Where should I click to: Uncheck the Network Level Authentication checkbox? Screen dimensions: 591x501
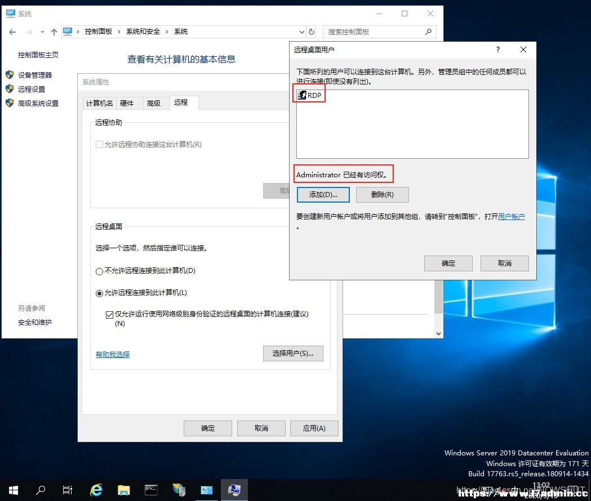coord(110,315)
